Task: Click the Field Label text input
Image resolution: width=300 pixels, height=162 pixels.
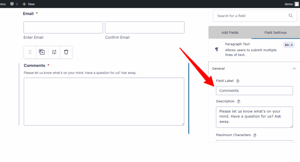Action: tap(254, 91)
